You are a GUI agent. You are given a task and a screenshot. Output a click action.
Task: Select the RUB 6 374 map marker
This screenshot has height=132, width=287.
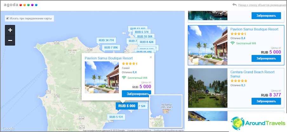(x=142, y=32)
